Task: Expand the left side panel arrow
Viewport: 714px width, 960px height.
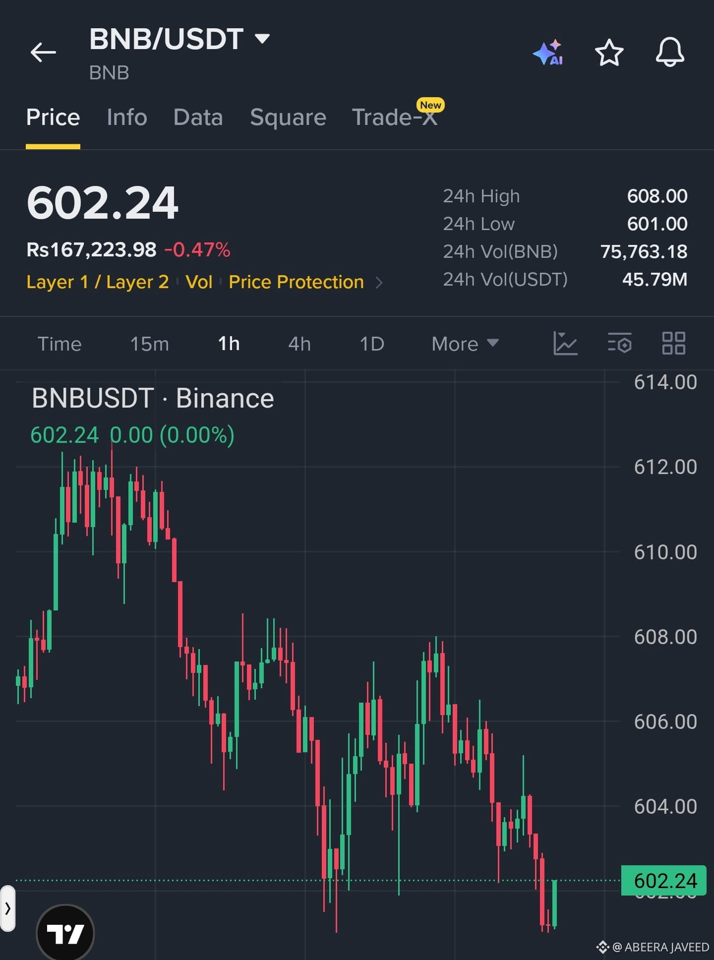Action: (x=7, y=908)
